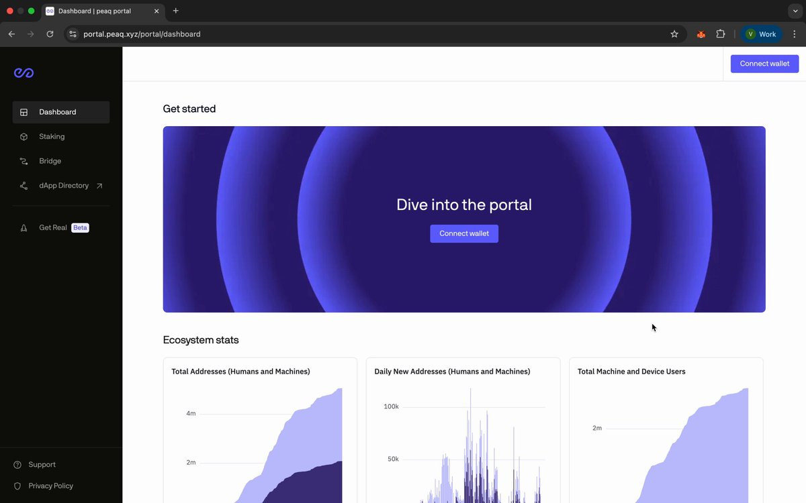The image size is (806, 503).
Task: Click the 4m axis label
Action: 191,414
